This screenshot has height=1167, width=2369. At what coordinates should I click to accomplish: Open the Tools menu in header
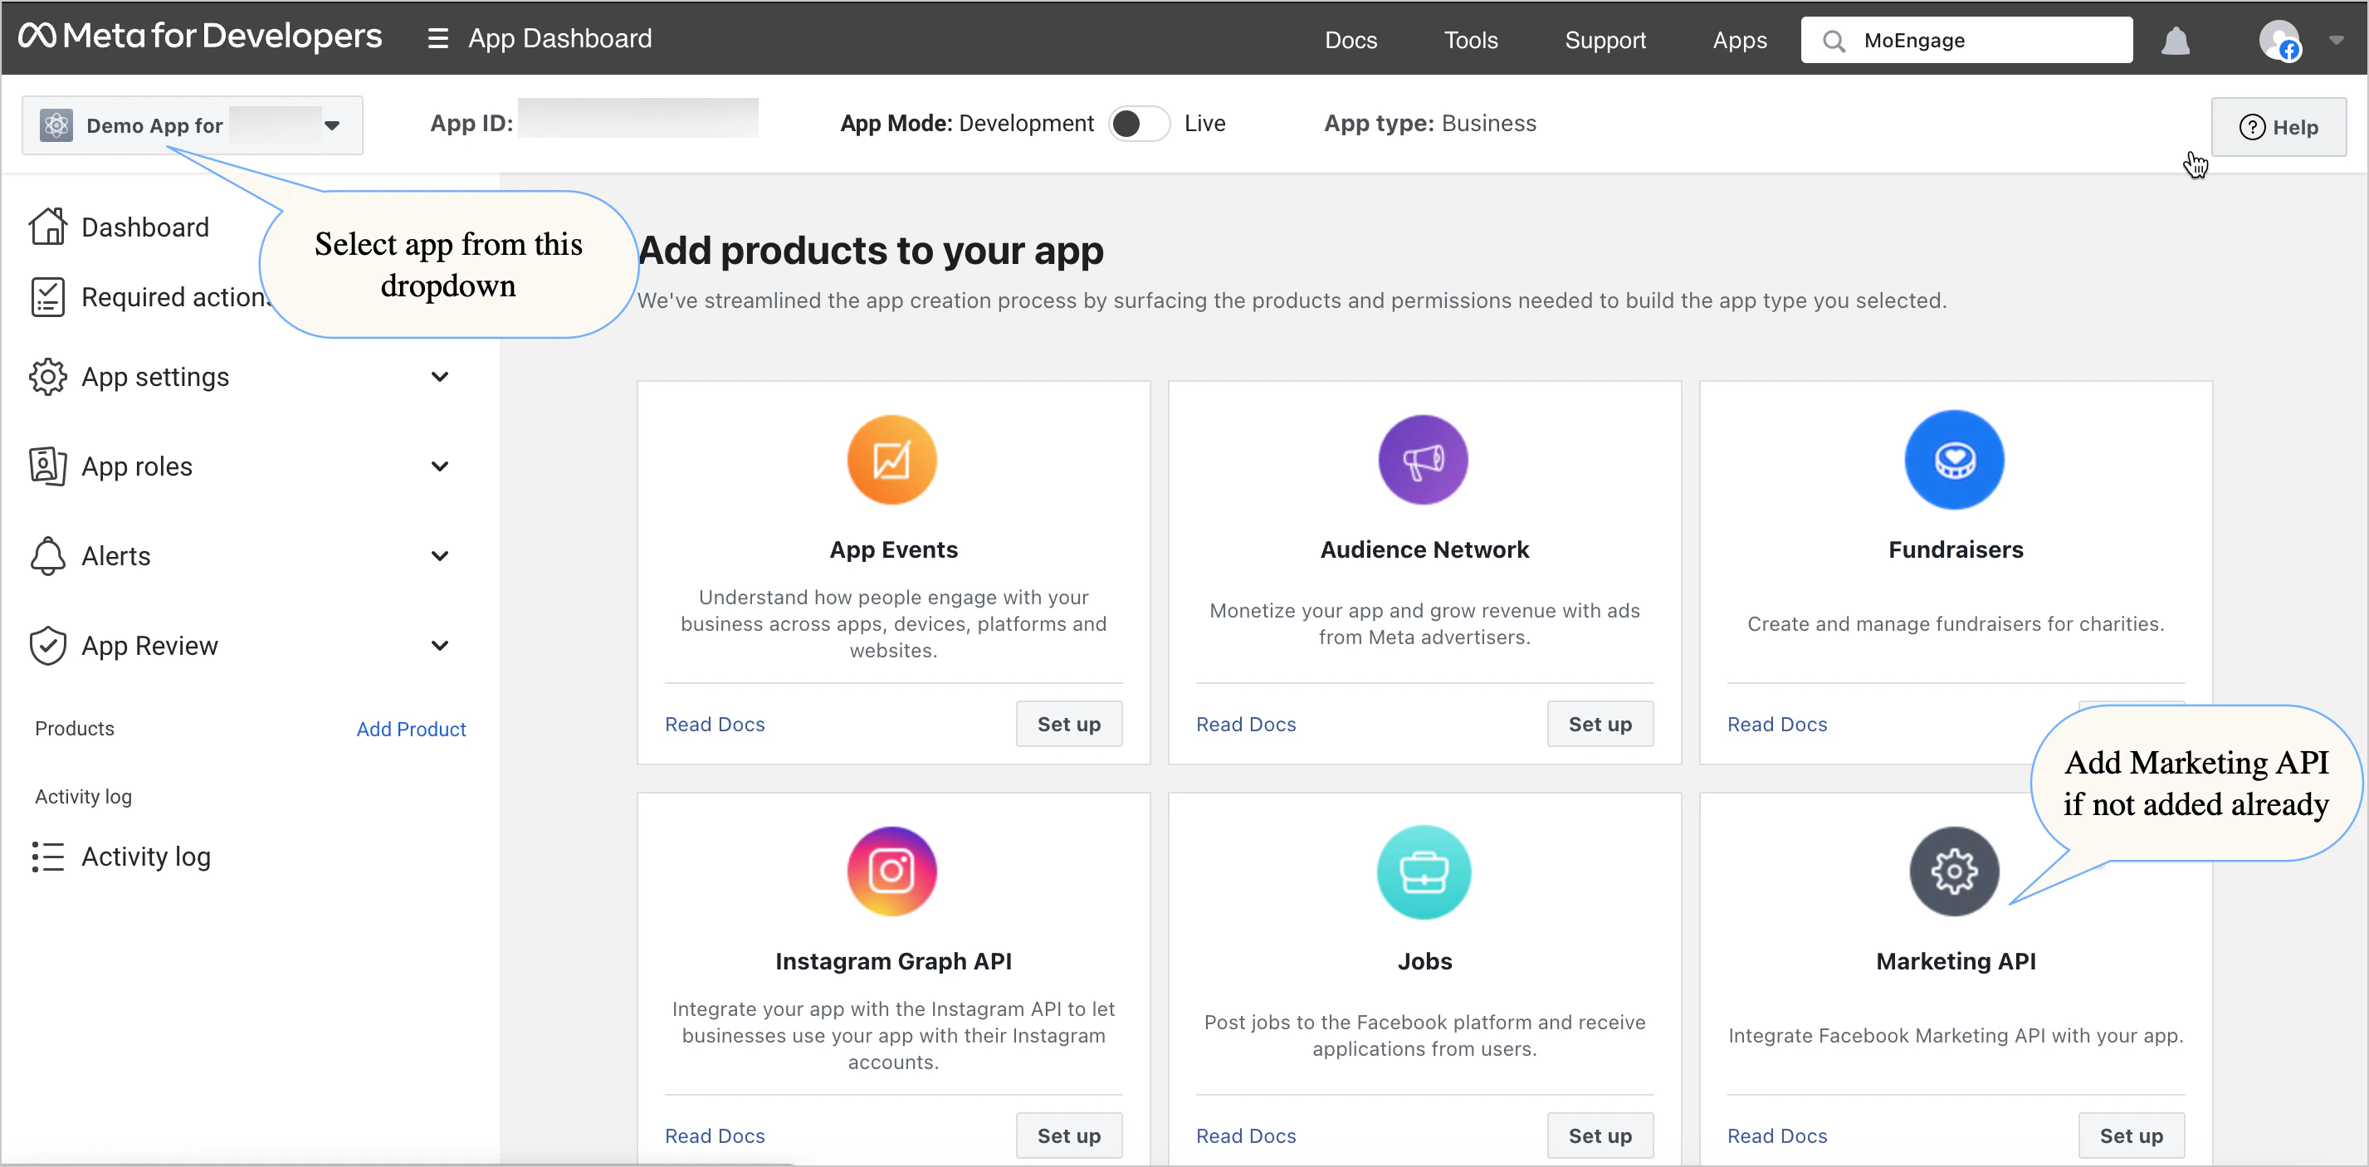[1469, 41]
